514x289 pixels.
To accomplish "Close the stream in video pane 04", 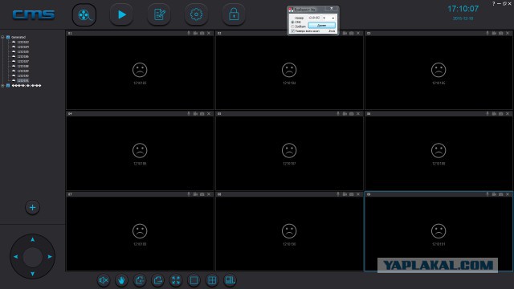I will tap(209, 114).
